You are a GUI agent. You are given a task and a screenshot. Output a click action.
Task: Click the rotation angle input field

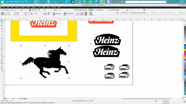coord(38,14)
